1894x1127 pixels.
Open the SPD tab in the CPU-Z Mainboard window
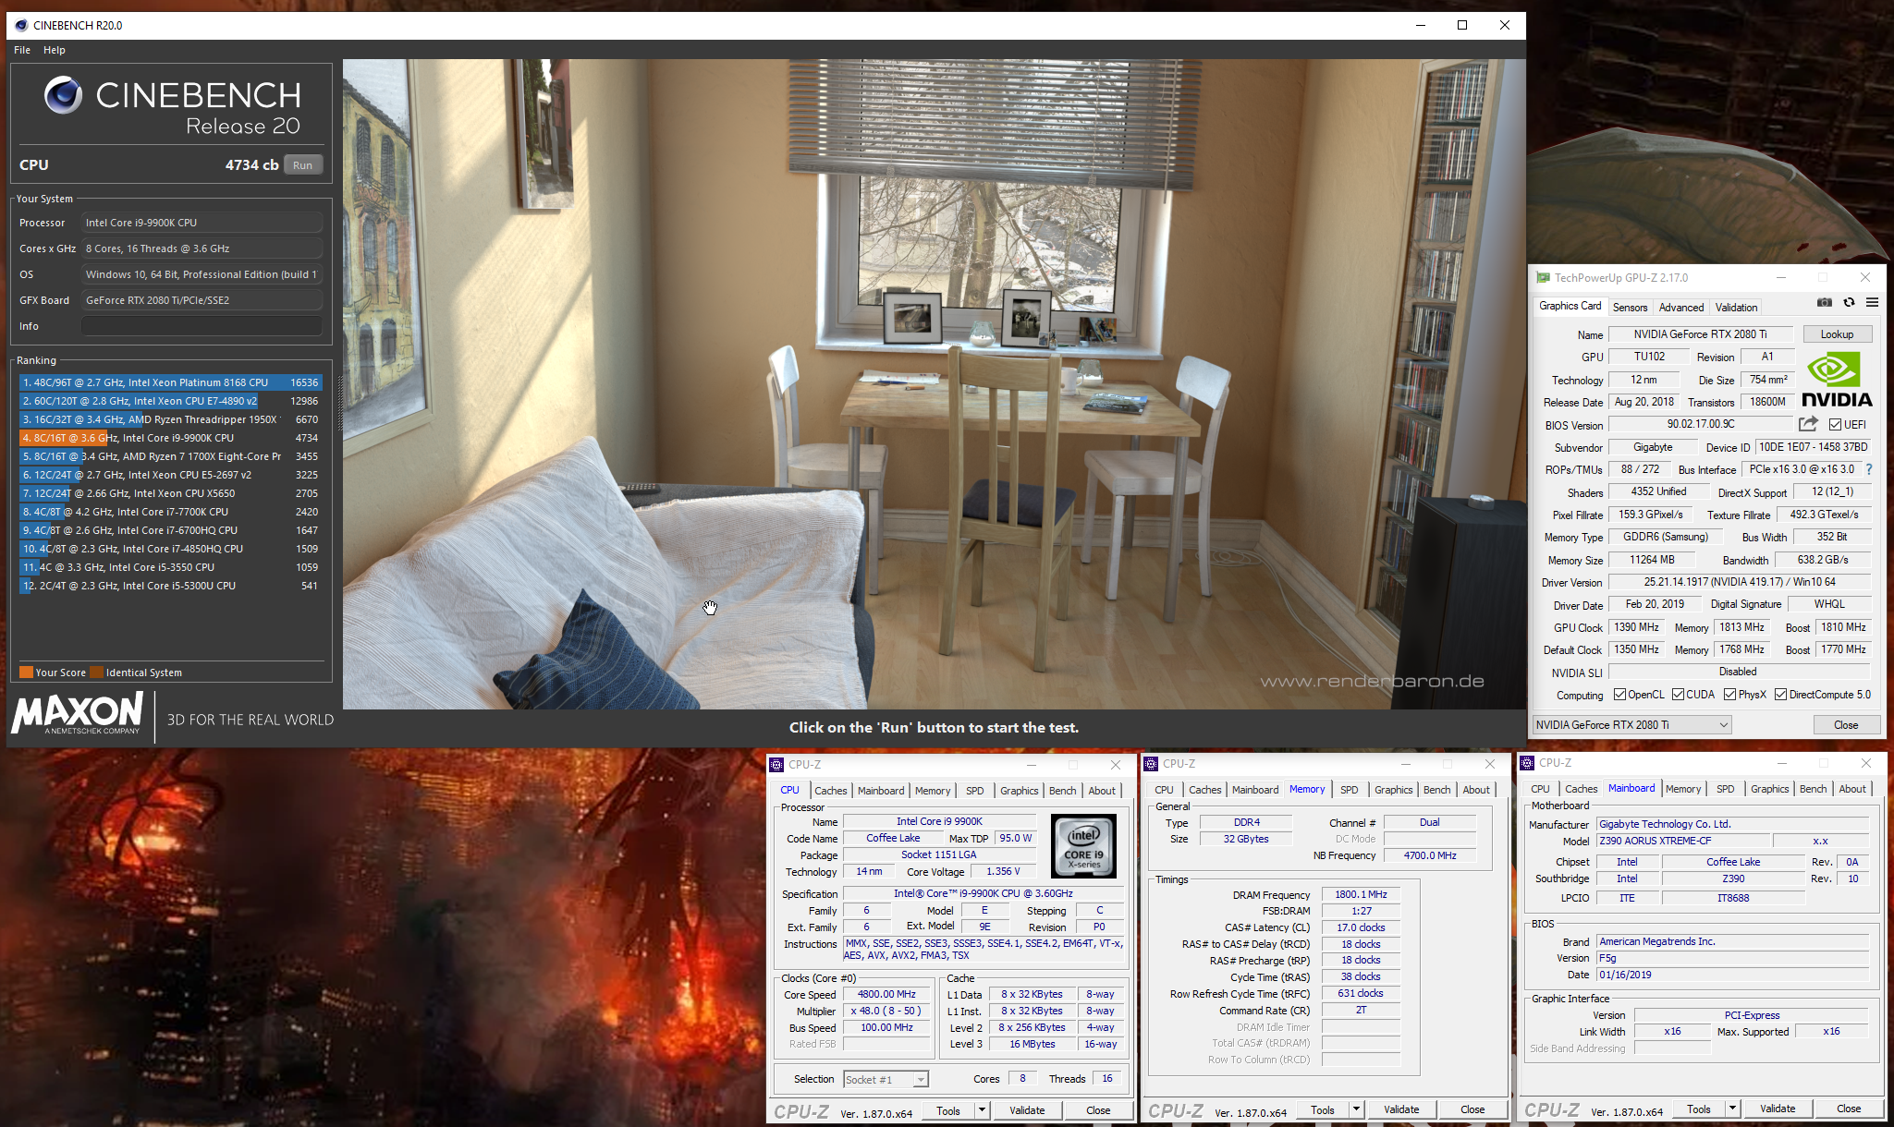[1725, 789]
